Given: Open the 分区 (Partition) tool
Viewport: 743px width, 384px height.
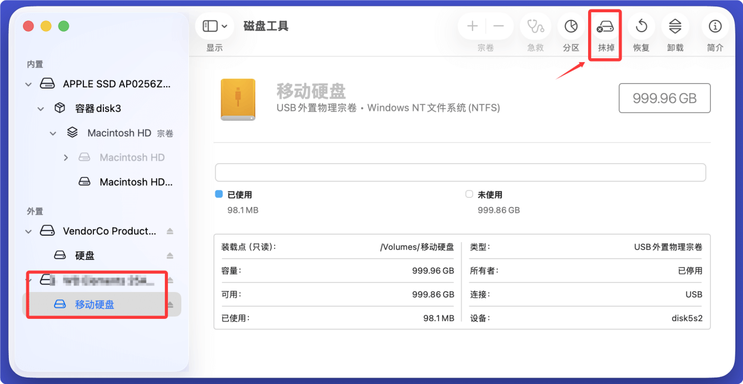Looking at the screenshot, I should (570, 26).
